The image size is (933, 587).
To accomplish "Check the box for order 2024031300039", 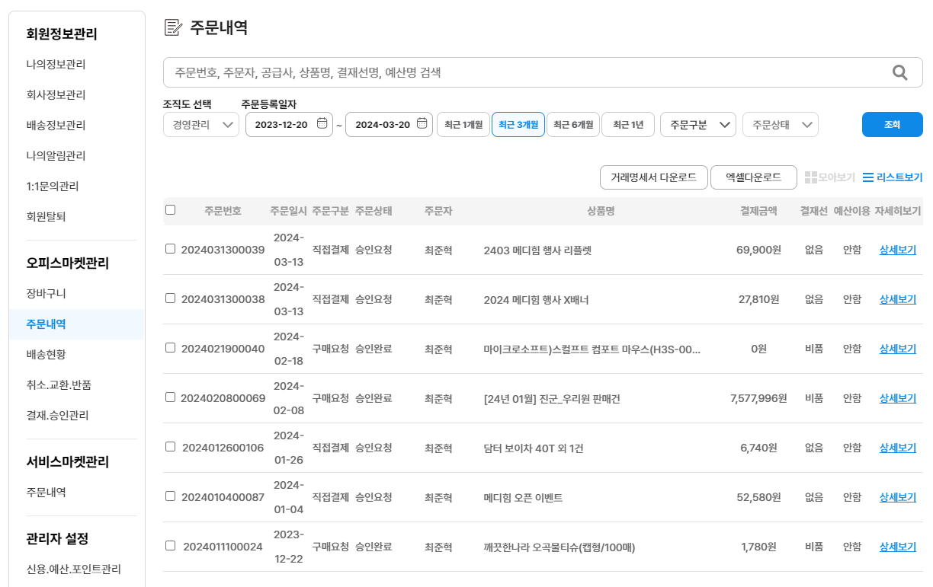I will (x=171, y=249).
